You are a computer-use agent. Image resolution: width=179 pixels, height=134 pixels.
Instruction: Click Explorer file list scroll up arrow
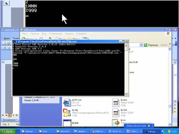170,49
